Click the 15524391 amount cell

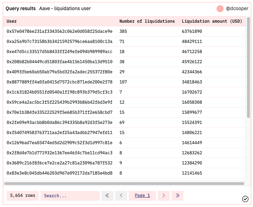(x=192, y=123)
